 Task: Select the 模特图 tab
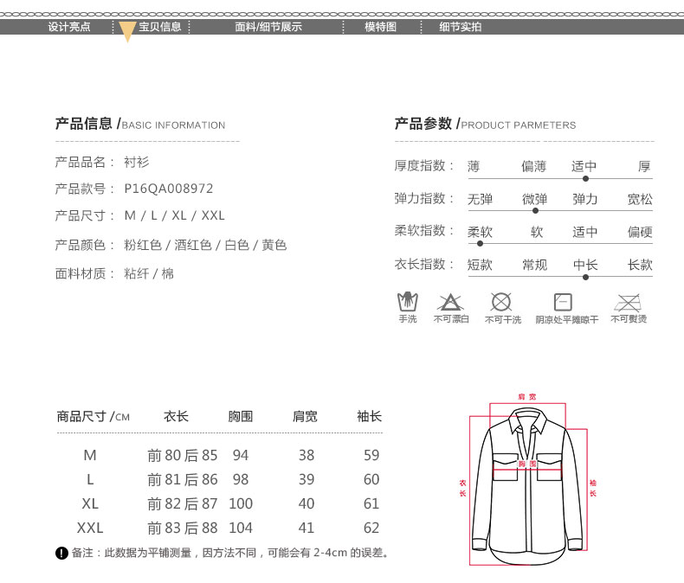coord(380,27)
